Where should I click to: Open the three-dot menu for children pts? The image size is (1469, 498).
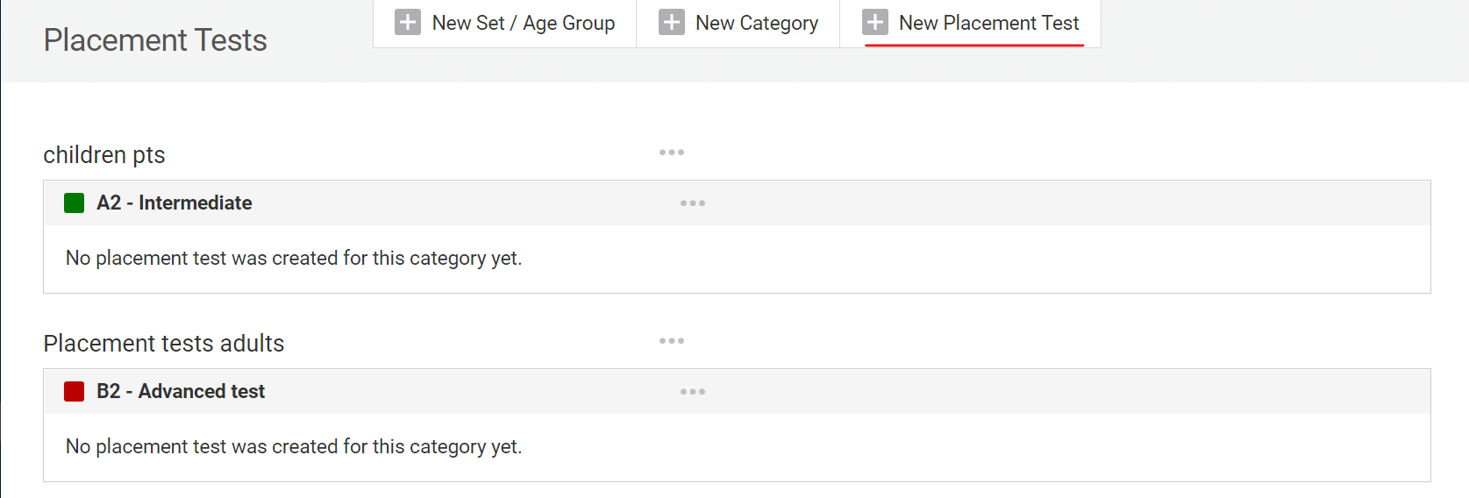672,153
